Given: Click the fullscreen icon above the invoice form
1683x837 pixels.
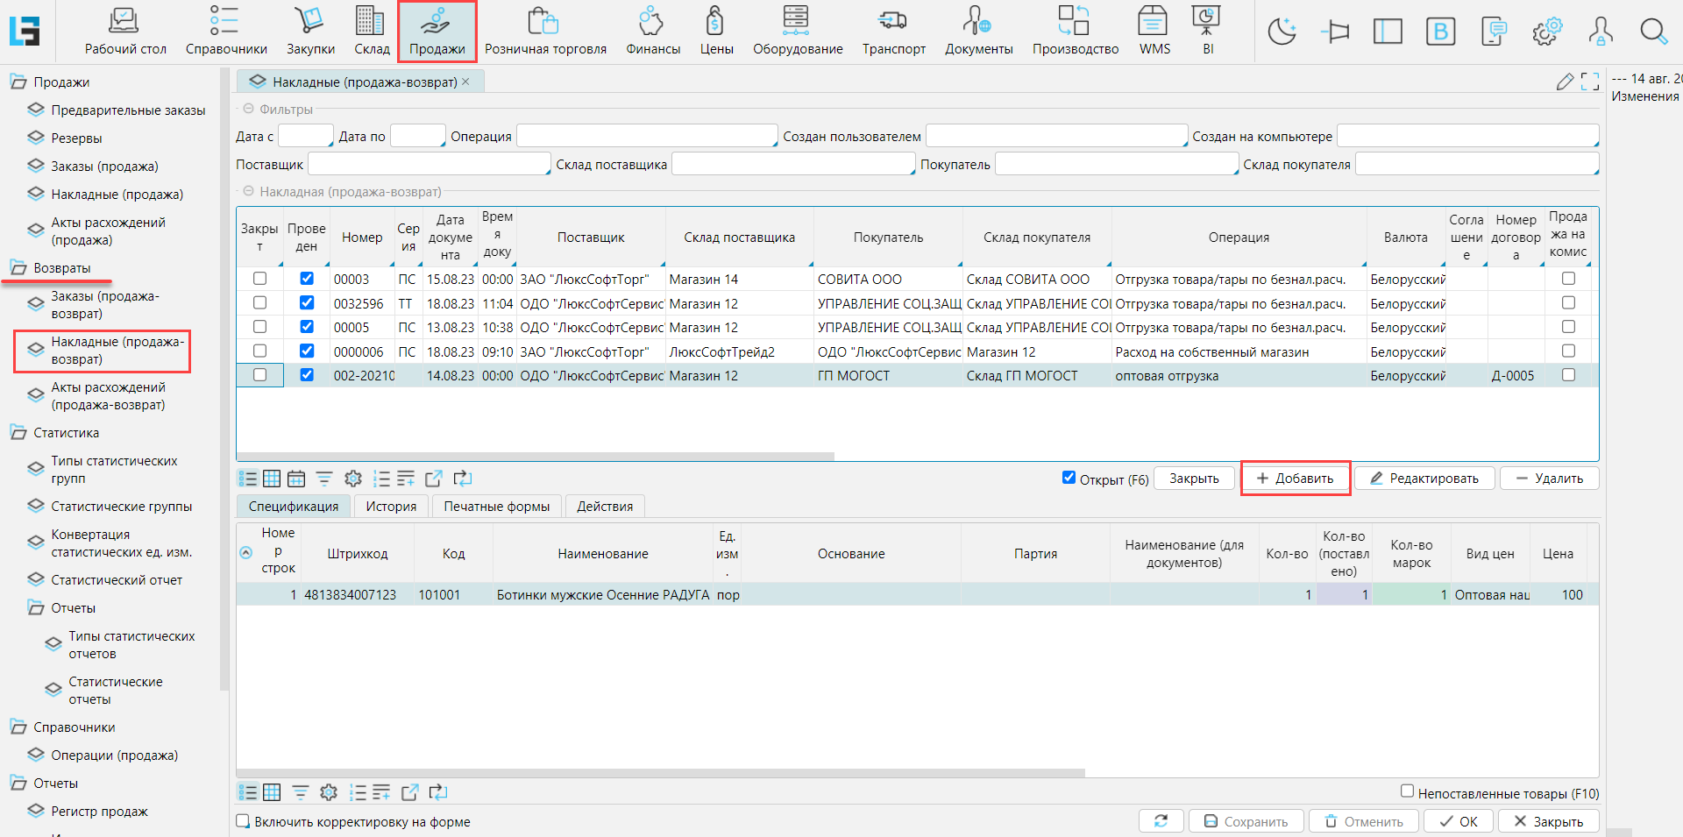Looking at the screenshot, I should click(x=1590, y=82).
